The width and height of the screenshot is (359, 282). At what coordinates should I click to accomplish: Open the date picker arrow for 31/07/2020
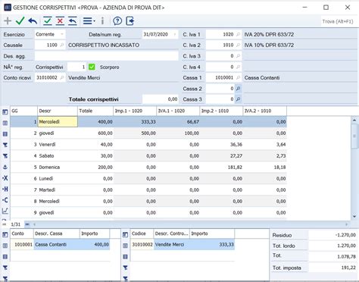coord(175,34)
